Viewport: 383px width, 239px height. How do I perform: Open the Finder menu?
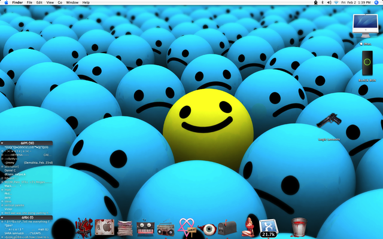pos(17,2)
